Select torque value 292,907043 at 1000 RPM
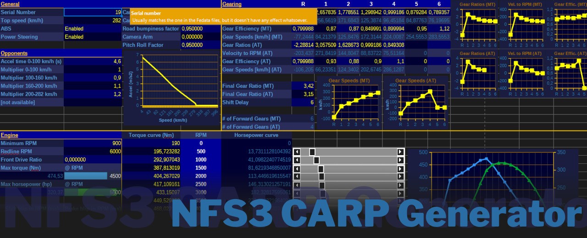The height and width of the screenshot is (238, 587). point(151,160)
